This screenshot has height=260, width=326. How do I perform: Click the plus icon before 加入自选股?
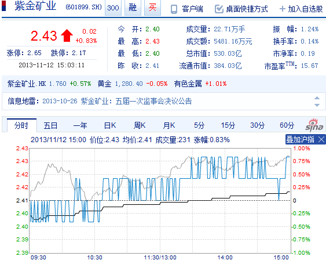click(283, 9)
